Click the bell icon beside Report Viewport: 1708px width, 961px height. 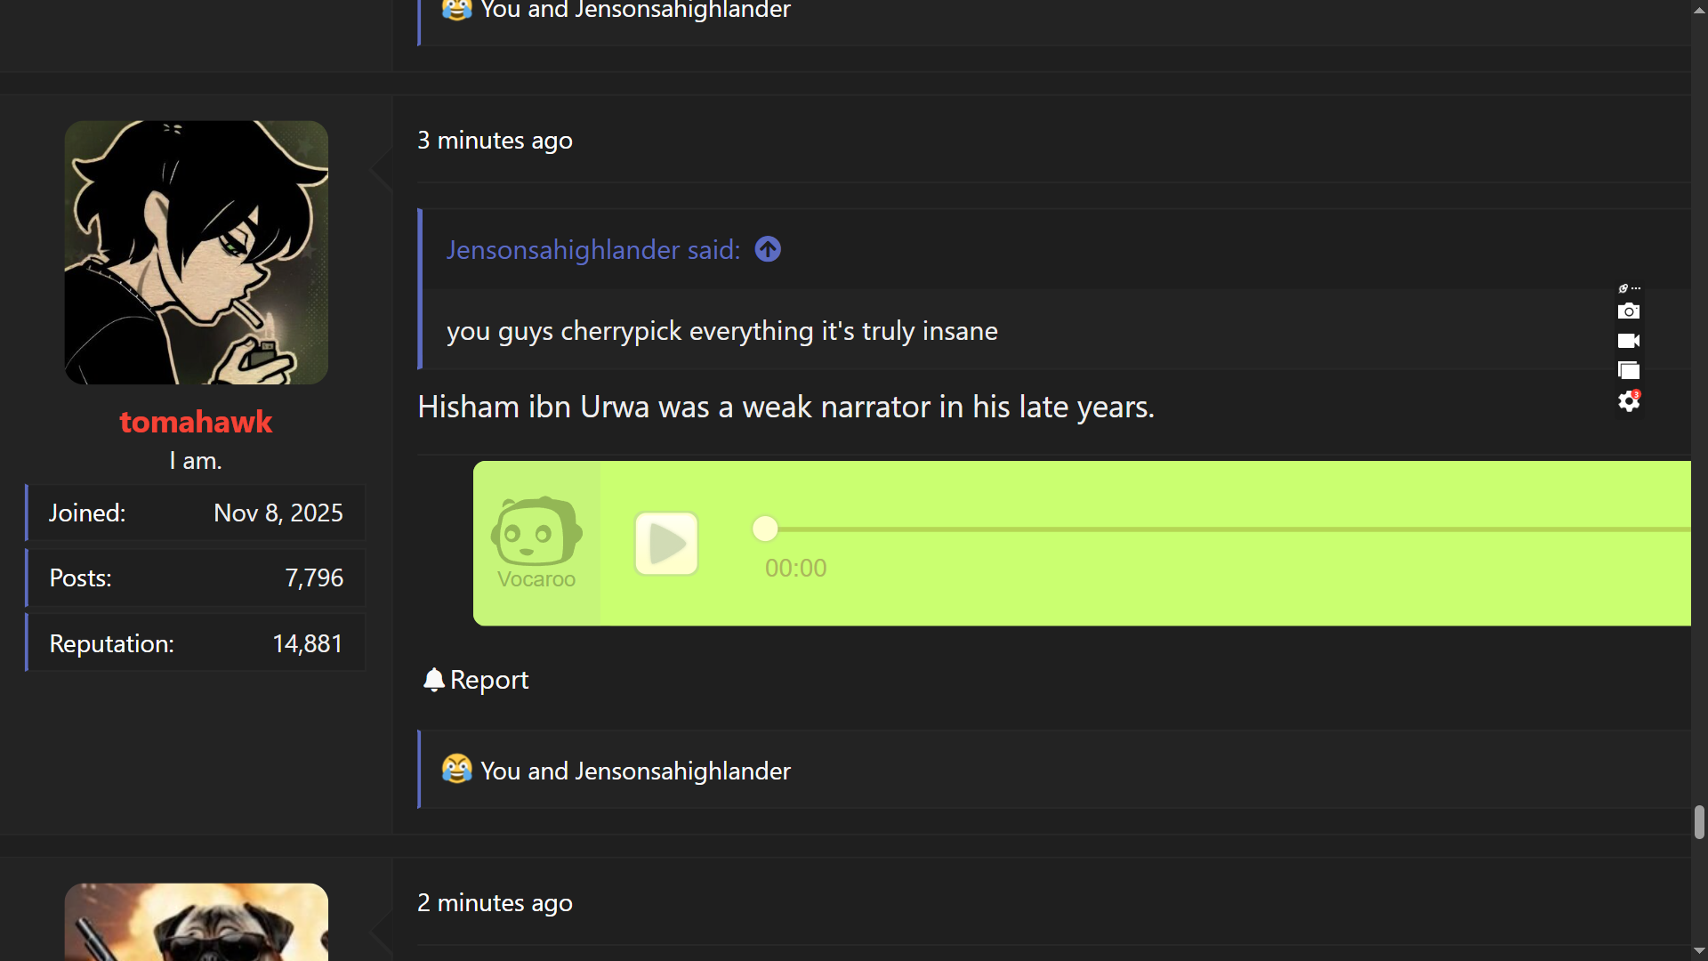pos(433,679)
